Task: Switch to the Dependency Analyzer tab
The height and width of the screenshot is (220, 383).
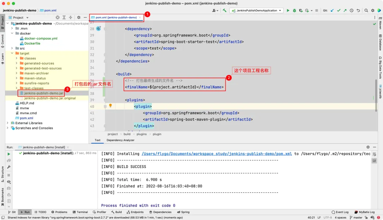Action: (121, 140)
